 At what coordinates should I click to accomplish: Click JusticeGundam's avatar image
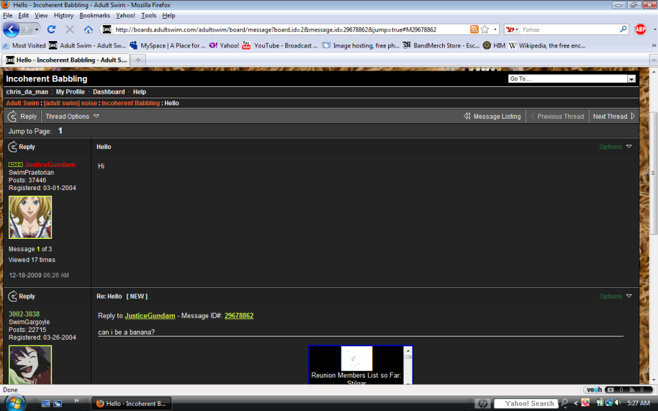pyautogui.click(x=30, y=217)
